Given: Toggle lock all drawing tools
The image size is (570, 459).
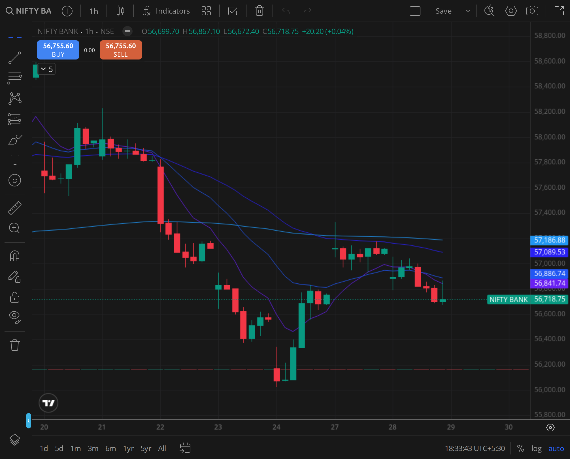Looking at the screenshot, I should (x=15, y=297).
